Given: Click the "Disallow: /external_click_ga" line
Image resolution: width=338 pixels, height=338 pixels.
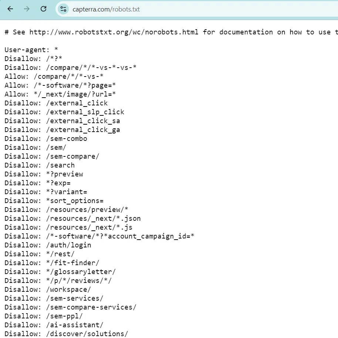Looking at the screenshot, I should 62,129.
